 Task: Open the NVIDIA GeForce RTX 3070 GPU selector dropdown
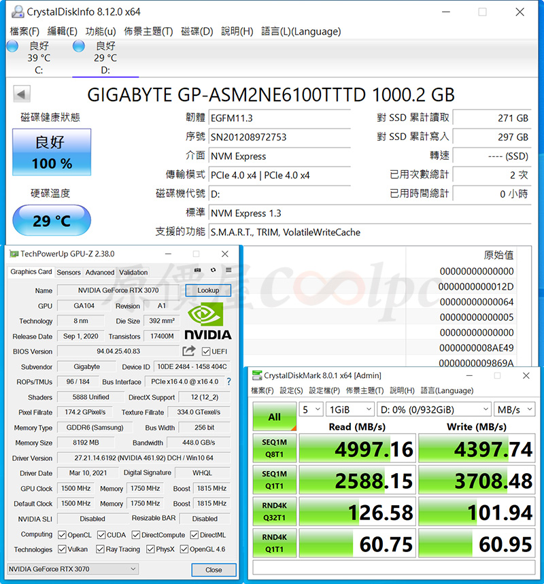pyautogui.click(x=73, y=569)
